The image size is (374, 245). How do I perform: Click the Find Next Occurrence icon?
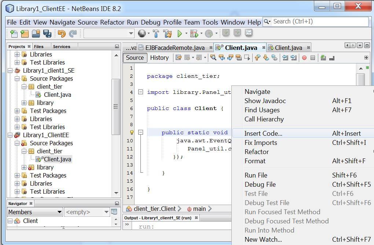pos(230,58)
